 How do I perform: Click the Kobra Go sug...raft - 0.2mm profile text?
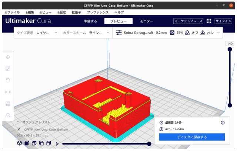pos(145,33)
